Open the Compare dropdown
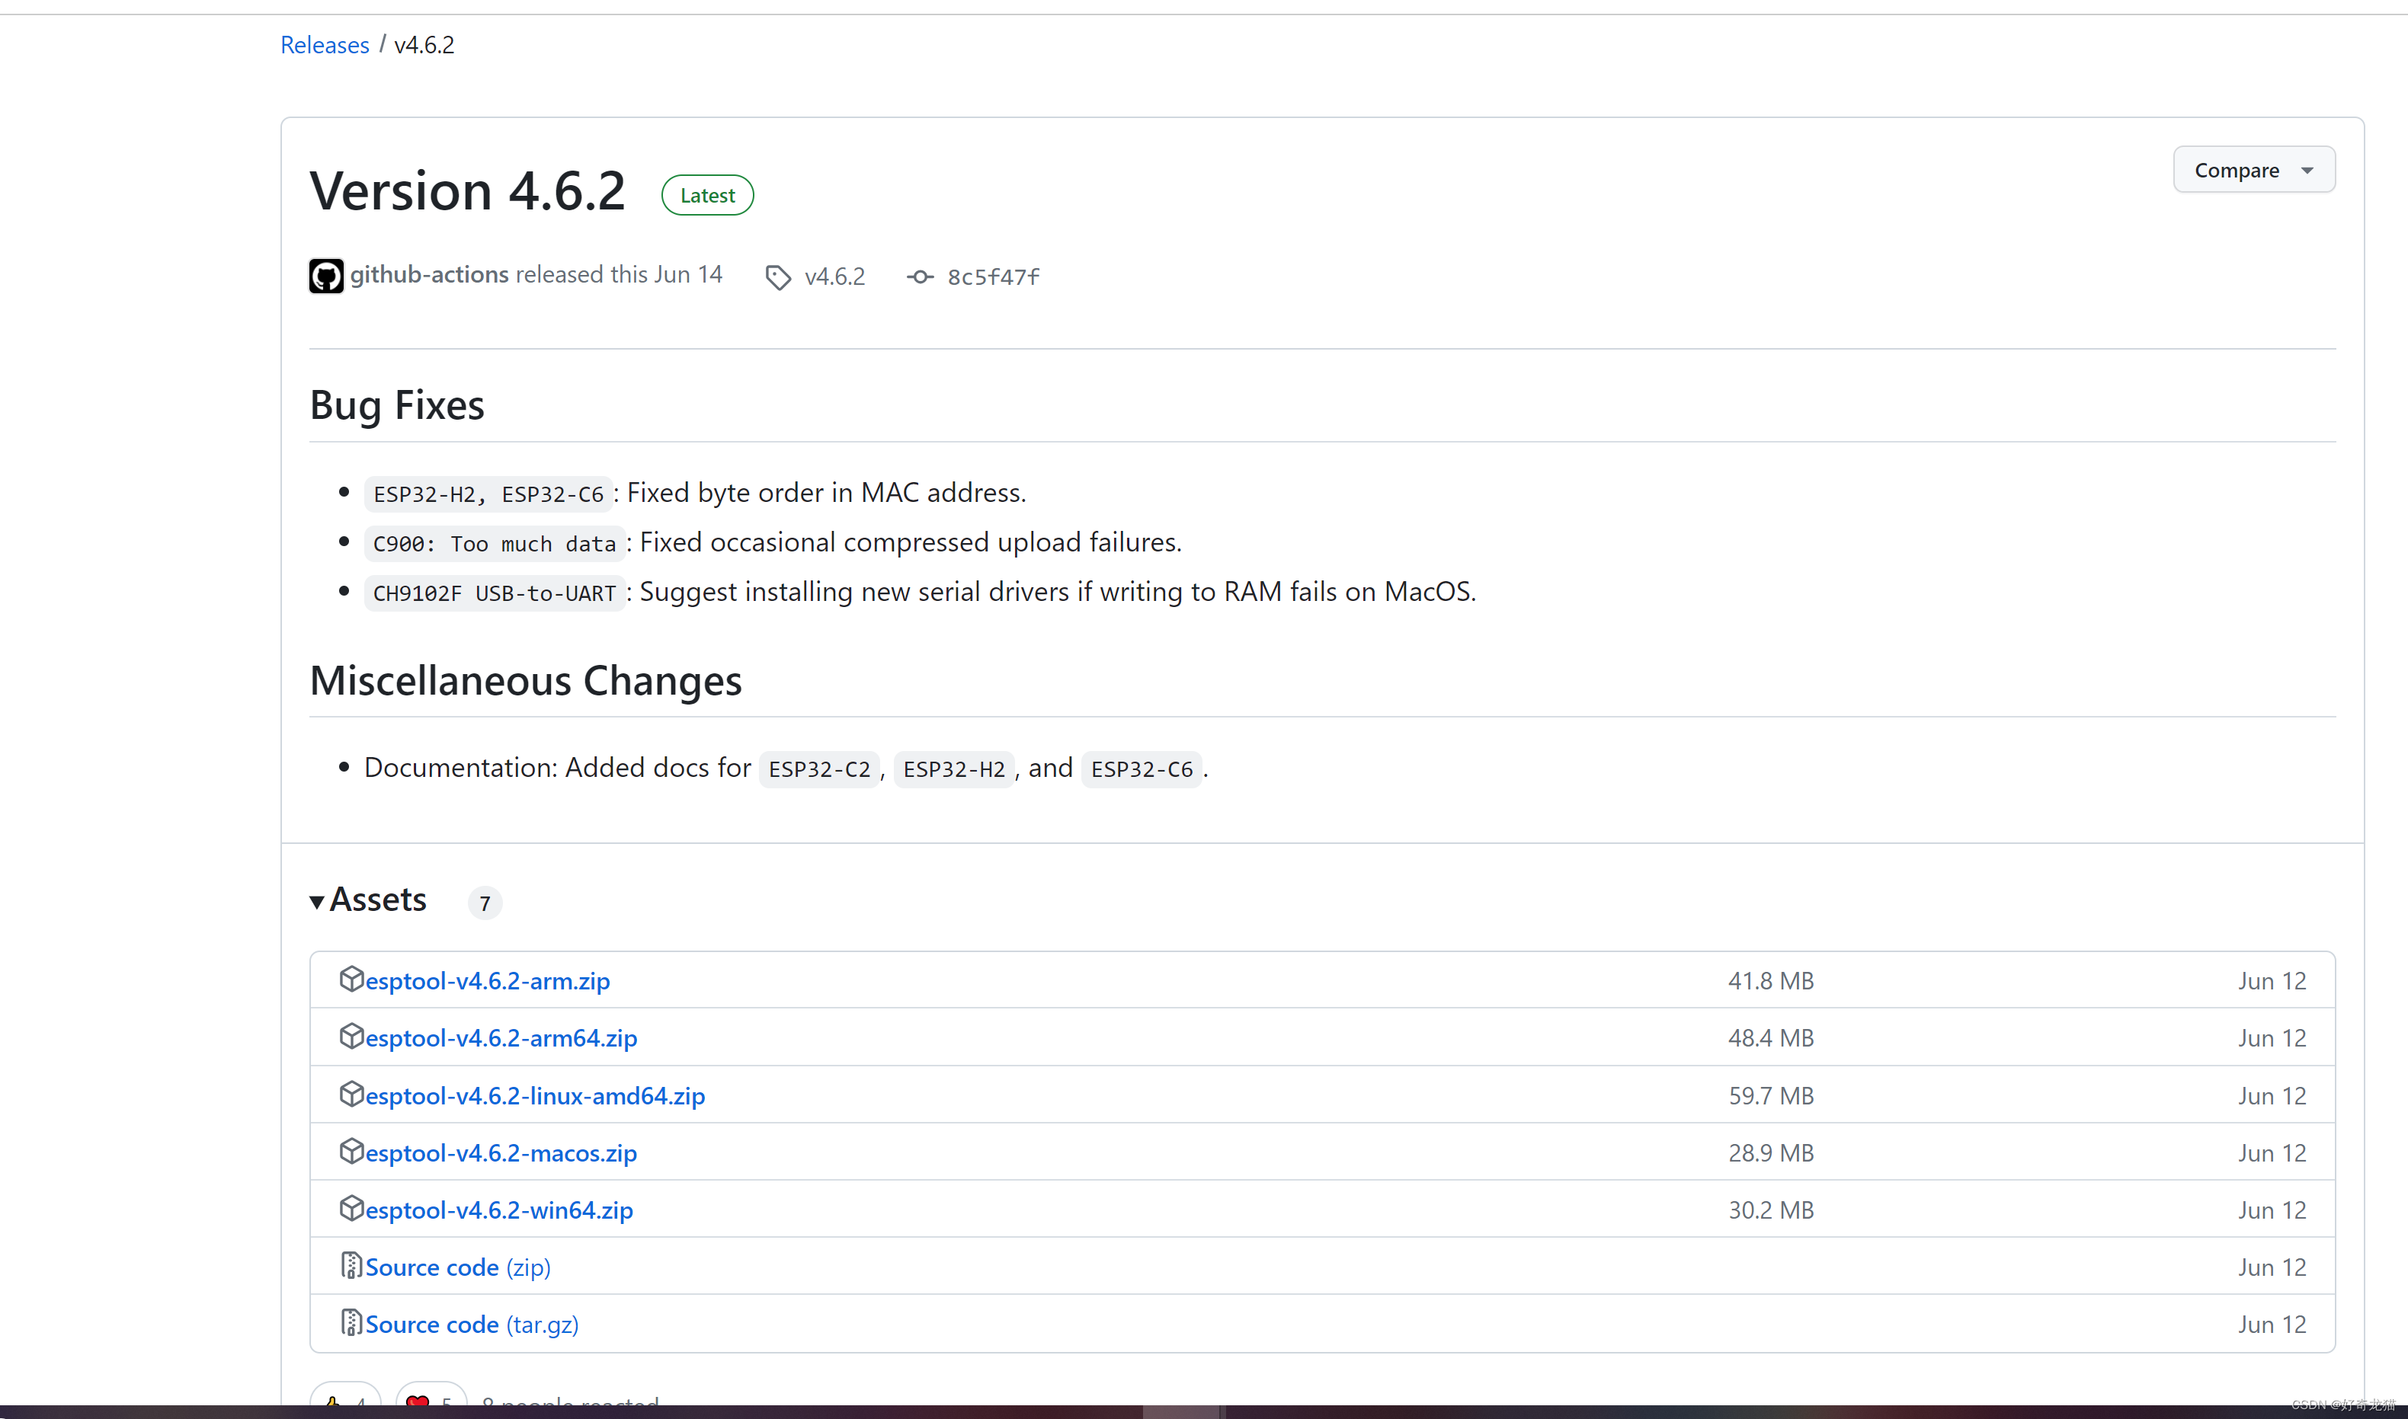The width and height of the screenshot is (2408, 1419). point(2253,170)
